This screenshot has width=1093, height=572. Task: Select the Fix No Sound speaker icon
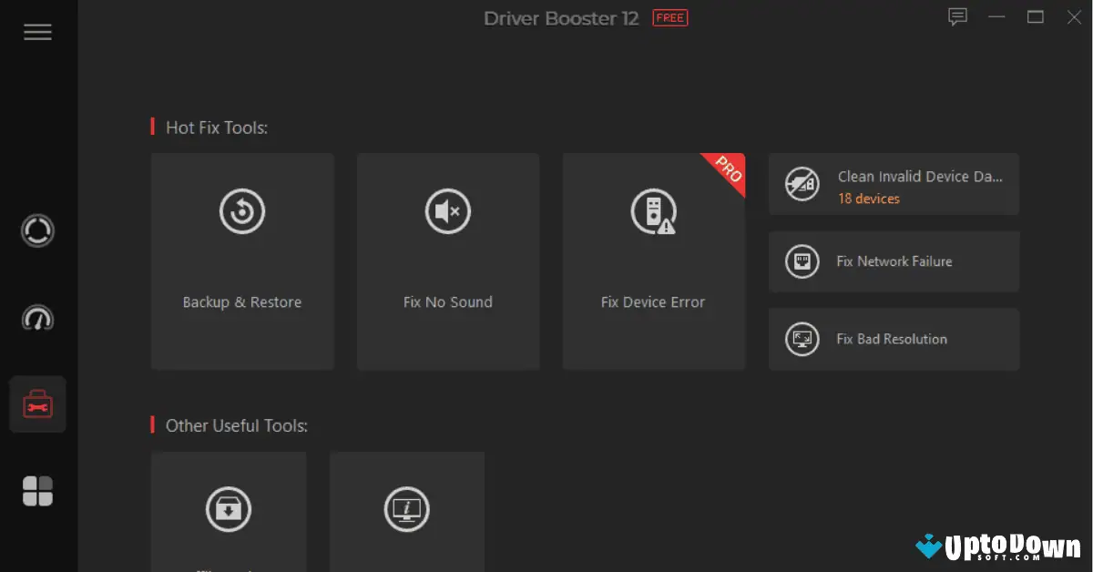pos(447,211)
